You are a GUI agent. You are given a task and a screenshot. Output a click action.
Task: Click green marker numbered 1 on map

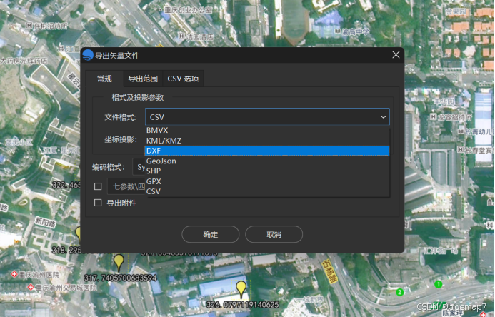tap(438, 284)
